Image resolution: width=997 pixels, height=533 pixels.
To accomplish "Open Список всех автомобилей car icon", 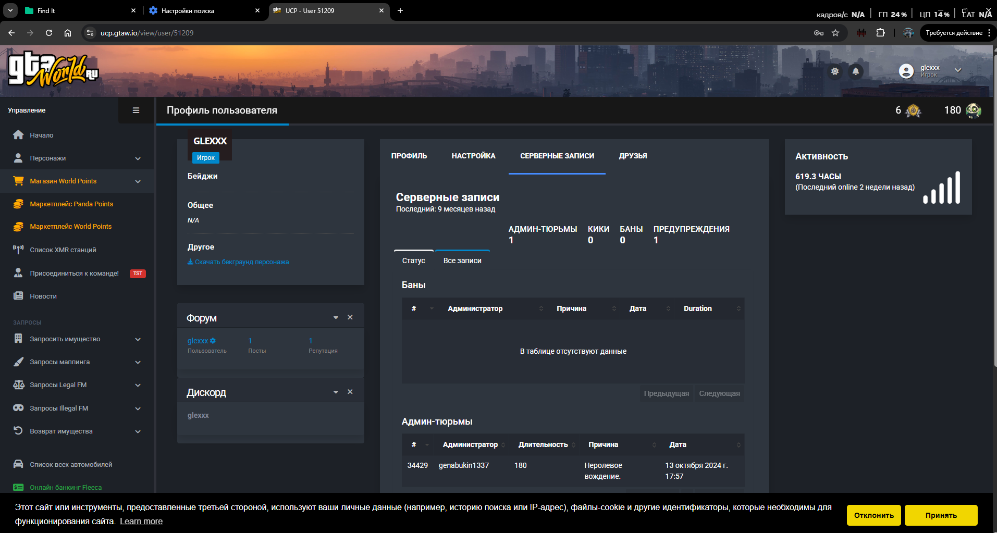I will click(18, 464).
